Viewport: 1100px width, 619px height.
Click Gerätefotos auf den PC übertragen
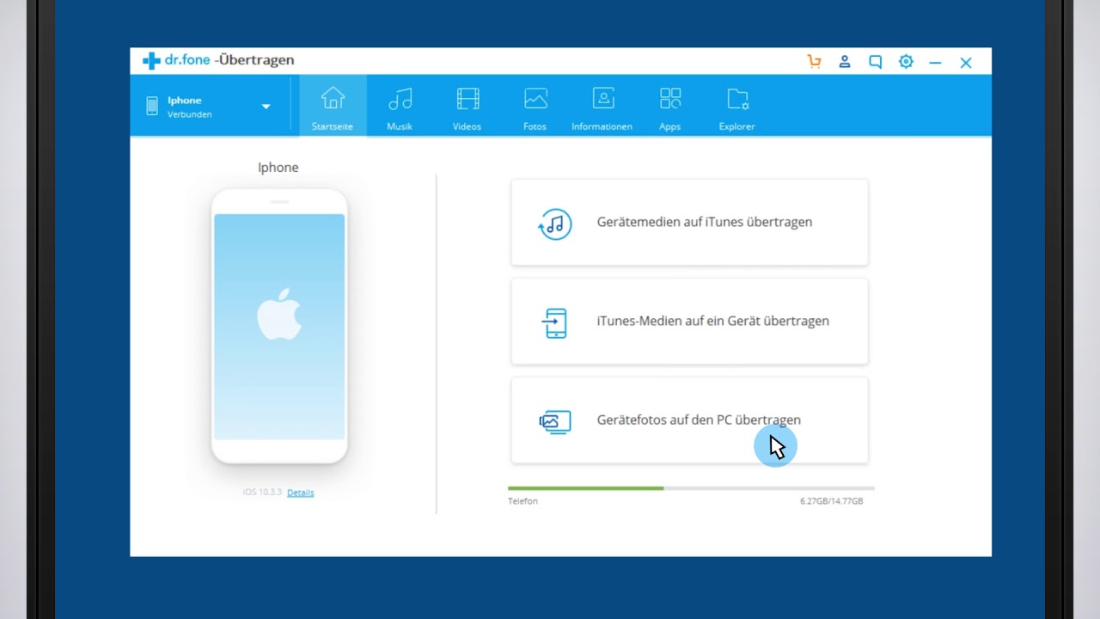point(689,420)
